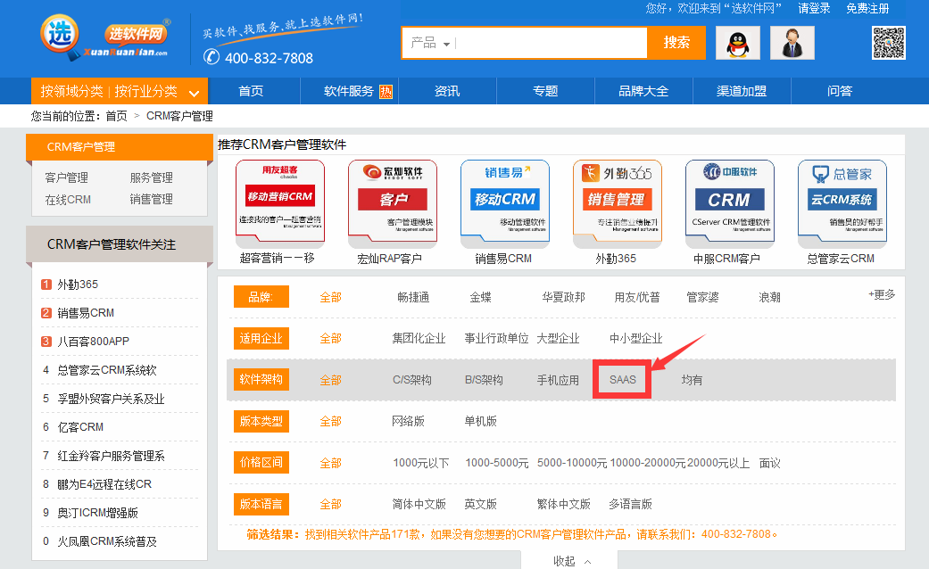Image resolution: width=929 pixels, height=569 pixels.
Task: Select 全部 in the 品牌 filter row
Action: pos(330,297)
